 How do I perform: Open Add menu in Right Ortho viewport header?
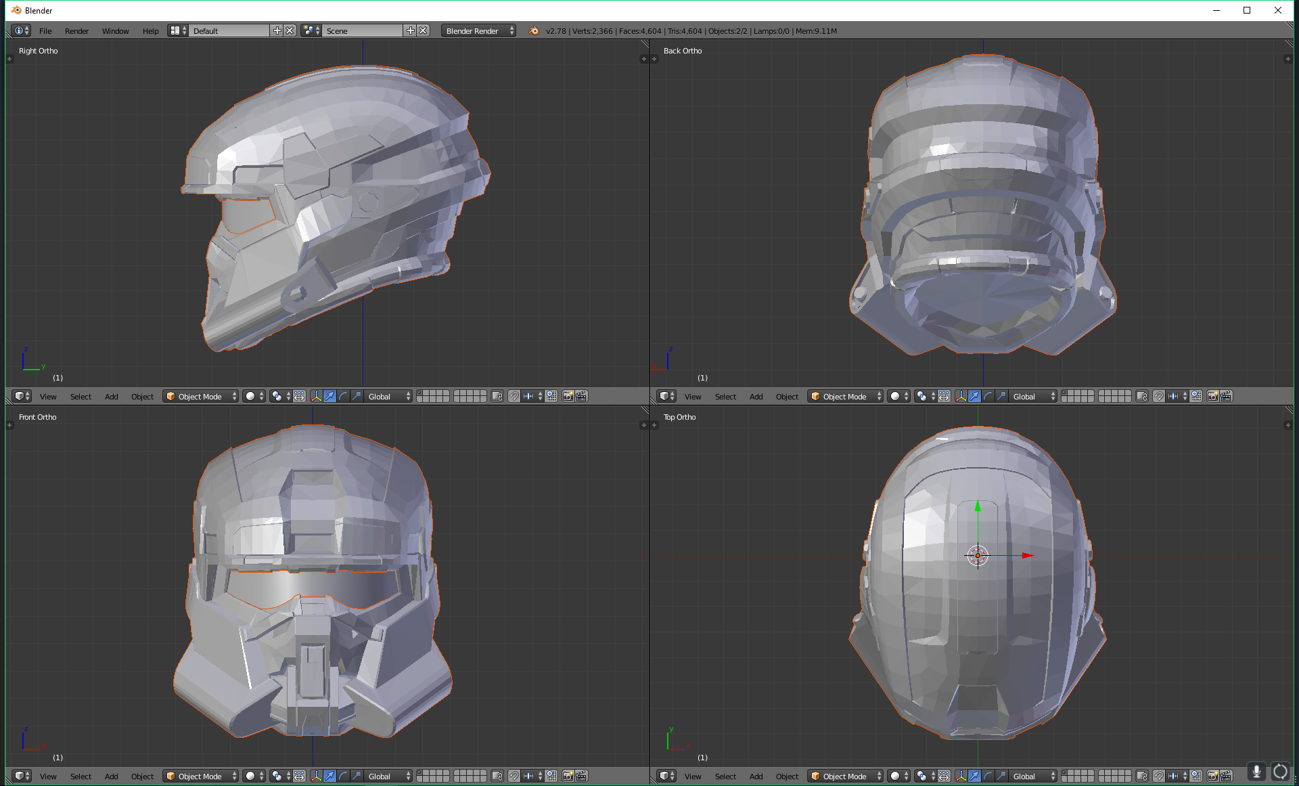[111, 397]
